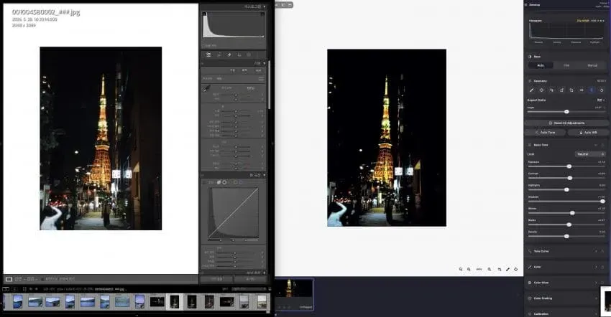Select the Red Eye tool in Lightroom

tap(239, 55)
